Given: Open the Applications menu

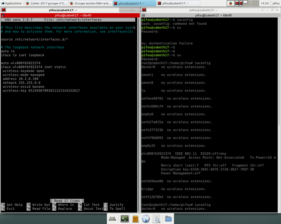Looking at the screenshot, I should 12,3.
